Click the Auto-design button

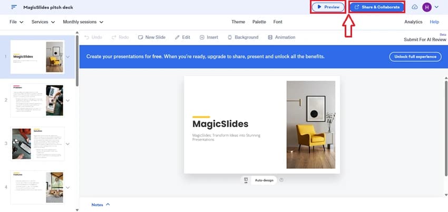pos(264,180)
